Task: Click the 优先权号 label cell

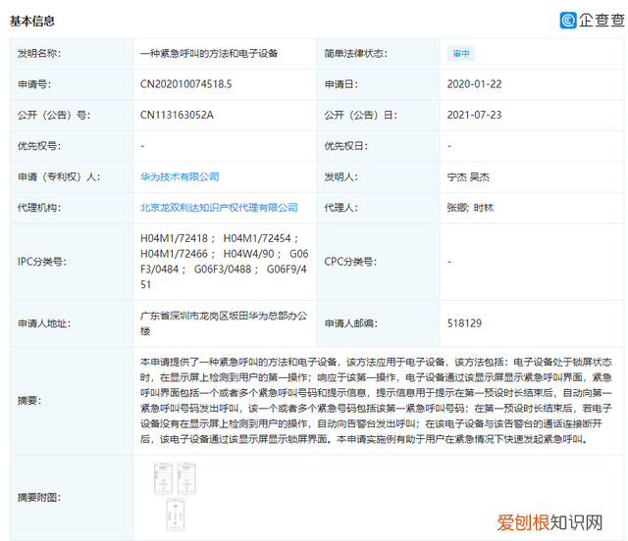Action: tap(72, 146)
